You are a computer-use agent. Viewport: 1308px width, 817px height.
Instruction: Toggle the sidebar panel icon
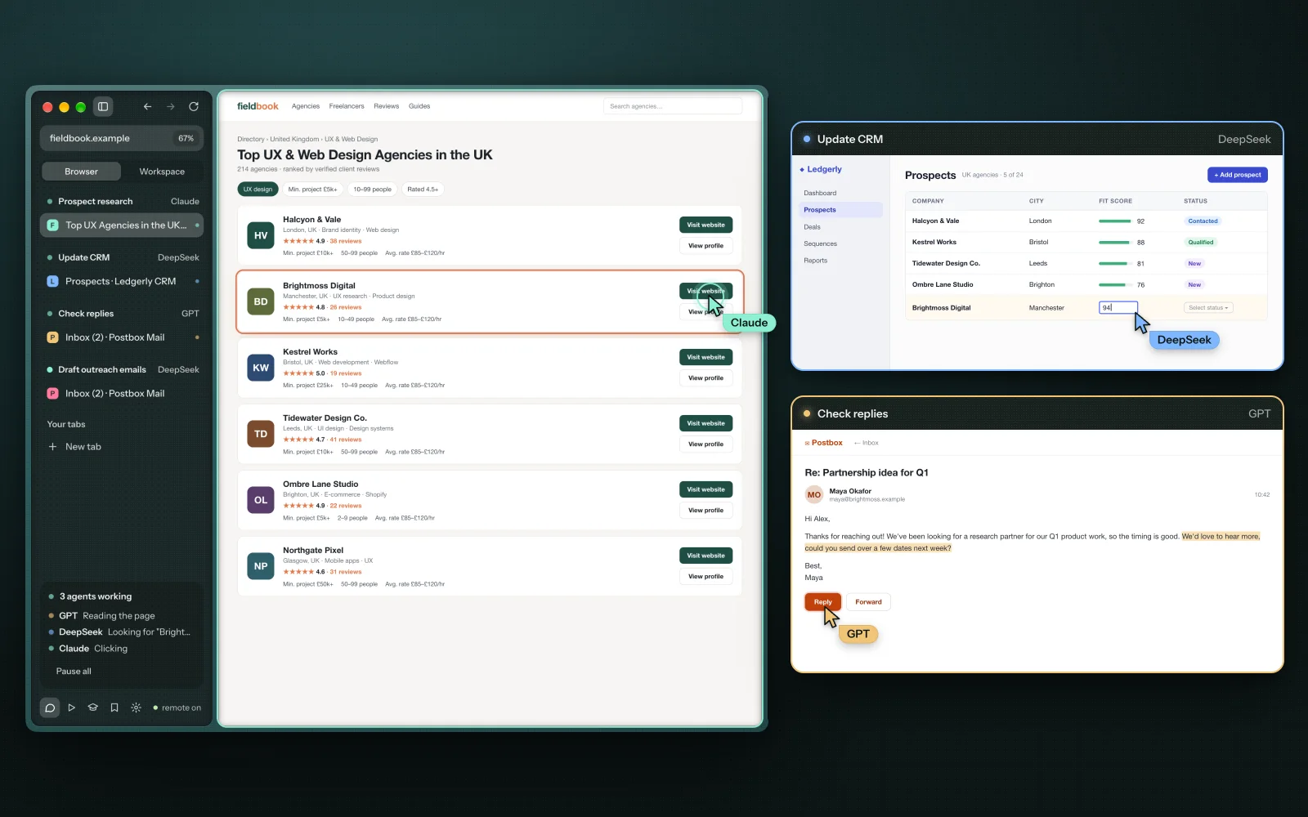(x=103, y=106)
